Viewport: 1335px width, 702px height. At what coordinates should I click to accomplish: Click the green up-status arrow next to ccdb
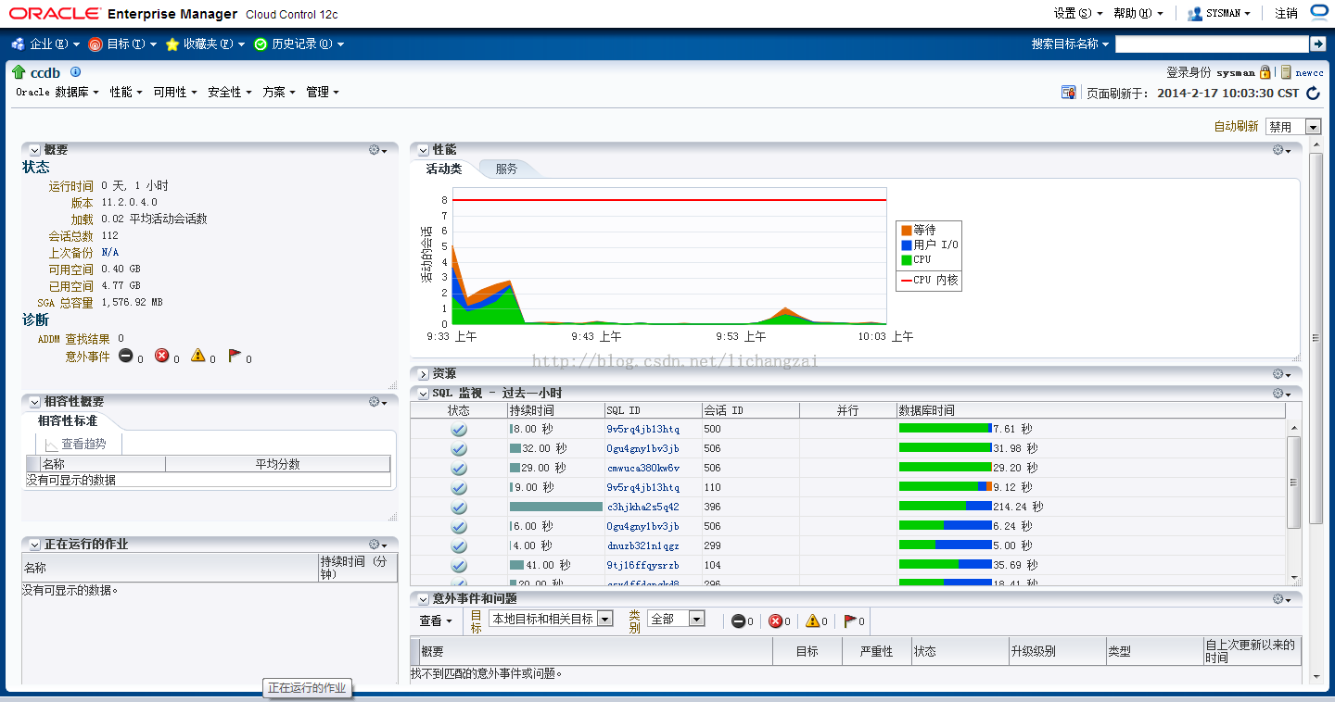[x=19, y=72]
